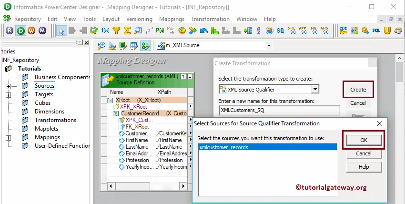Screen dimensions: 405x204
Task: Click the CDC key toolbar icon
Action: coord(343,31)
